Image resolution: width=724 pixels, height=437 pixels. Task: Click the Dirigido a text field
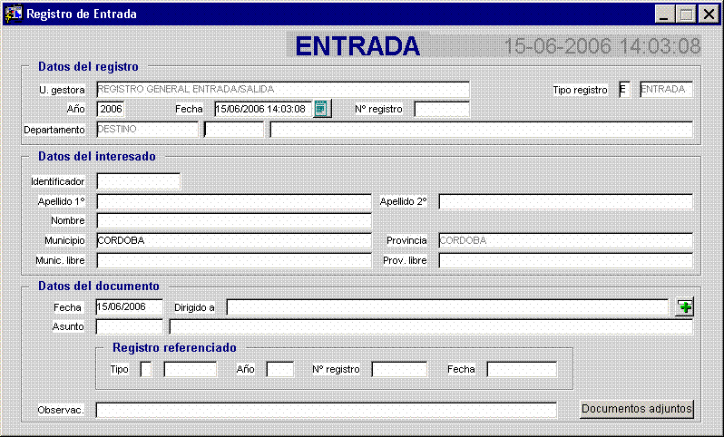pos(447,307)
